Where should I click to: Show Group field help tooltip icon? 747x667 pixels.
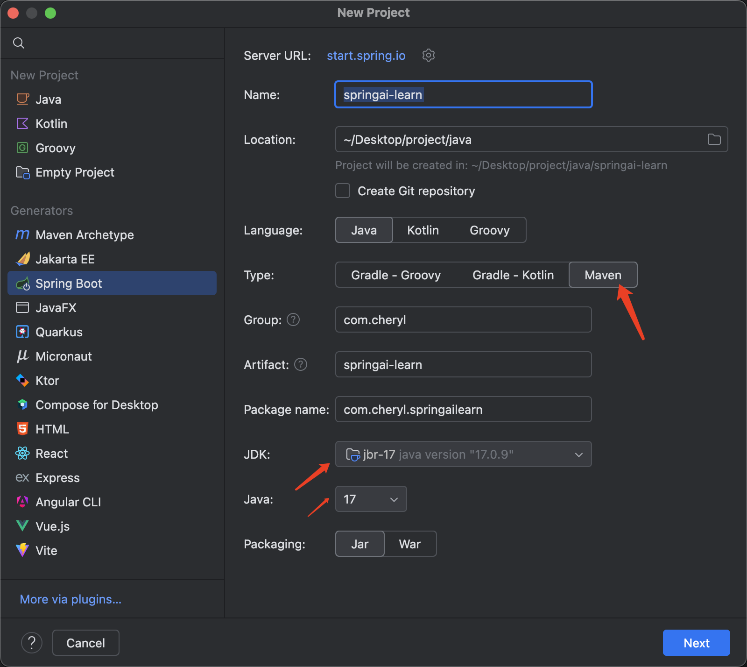[x=293, y=319]
